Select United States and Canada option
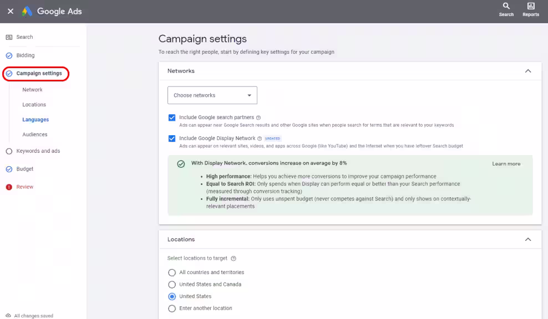 pyautogui.click(x=171, y=285)
